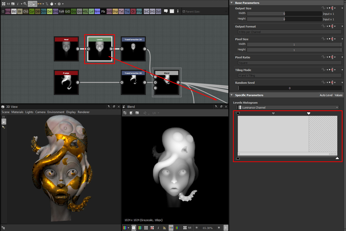Add a comment to the graph
Screen dimensions: 346x231
[x=166, y=11]
